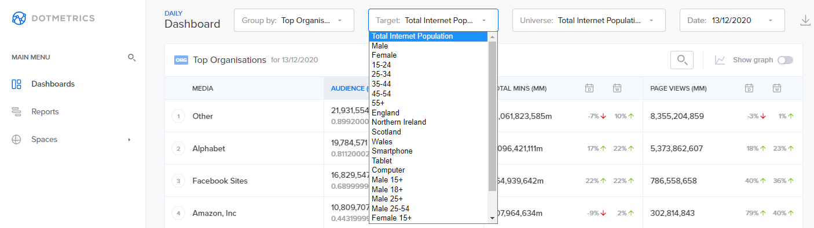Open the table search magnifier button
The width and height of the screenshot is (814, 228).
click(x=682, y=60)
